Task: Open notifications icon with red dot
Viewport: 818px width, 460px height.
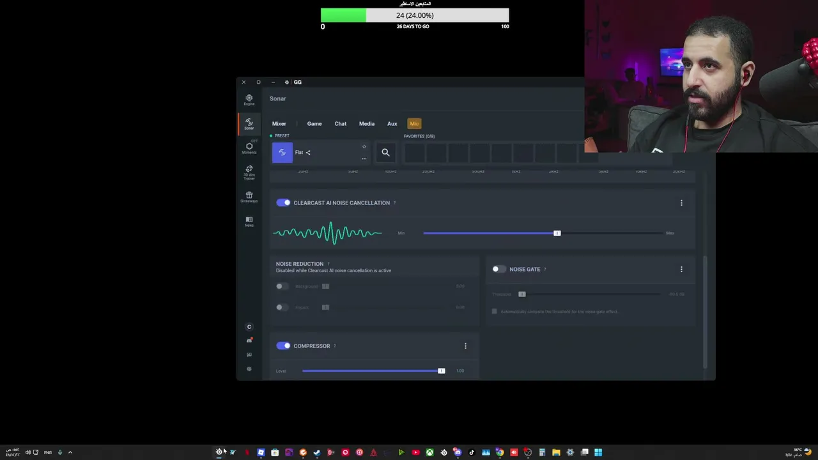Action: 249,341
